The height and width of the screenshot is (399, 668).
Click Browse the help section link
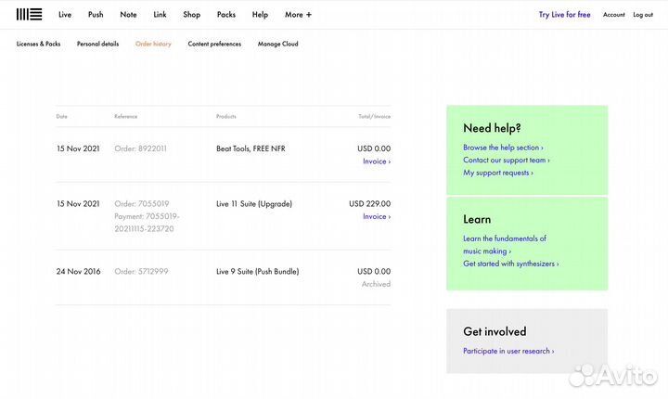click(x=503, y=148)
